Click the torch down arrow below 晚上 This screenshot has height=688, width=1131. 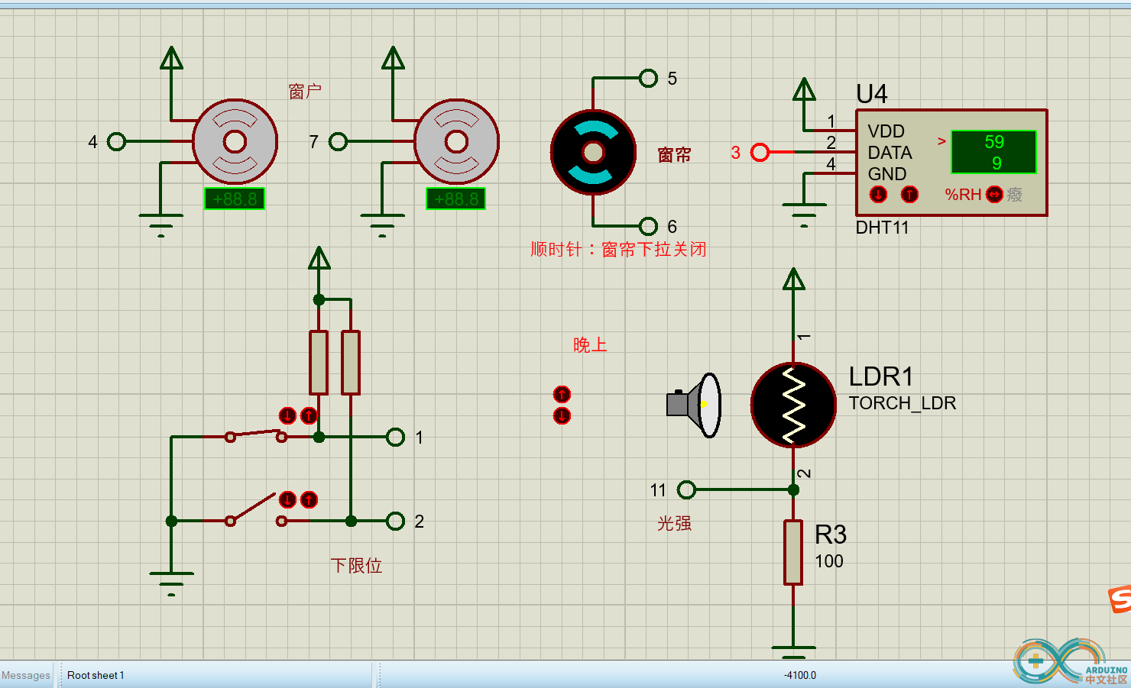click(562, 415)
